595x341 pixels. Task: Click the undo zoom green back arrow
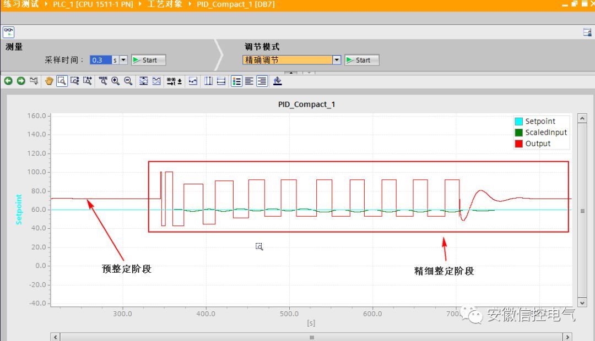pos(8,81)
